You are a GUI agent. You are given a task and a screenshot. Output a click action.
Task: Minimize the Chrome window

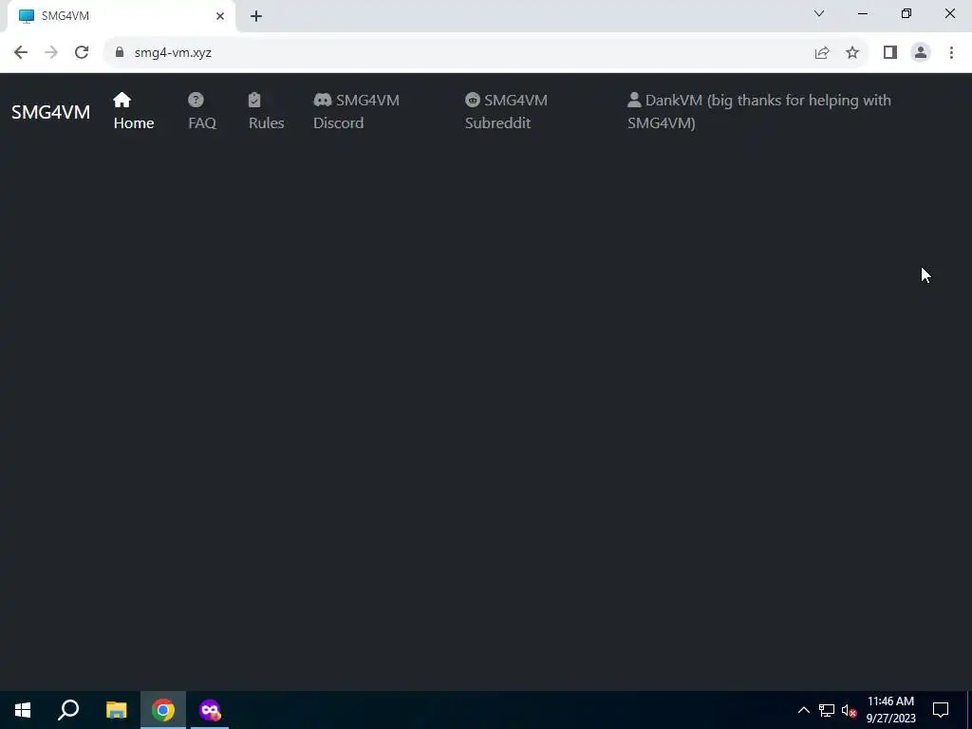coord(863,13)
